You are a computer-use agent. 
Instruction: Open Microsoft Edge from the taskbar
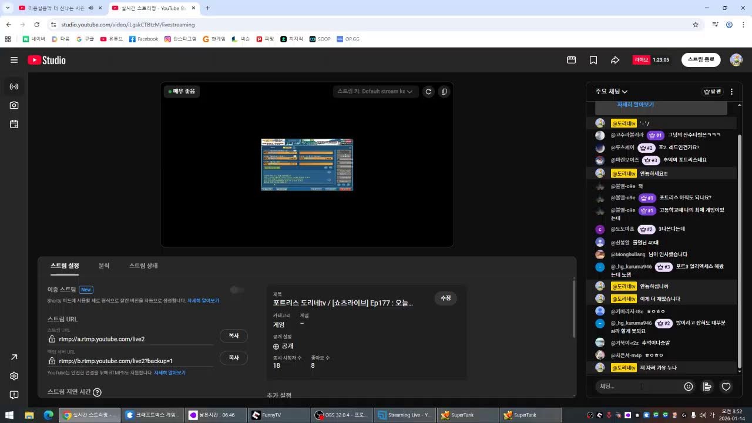[48, 415]
